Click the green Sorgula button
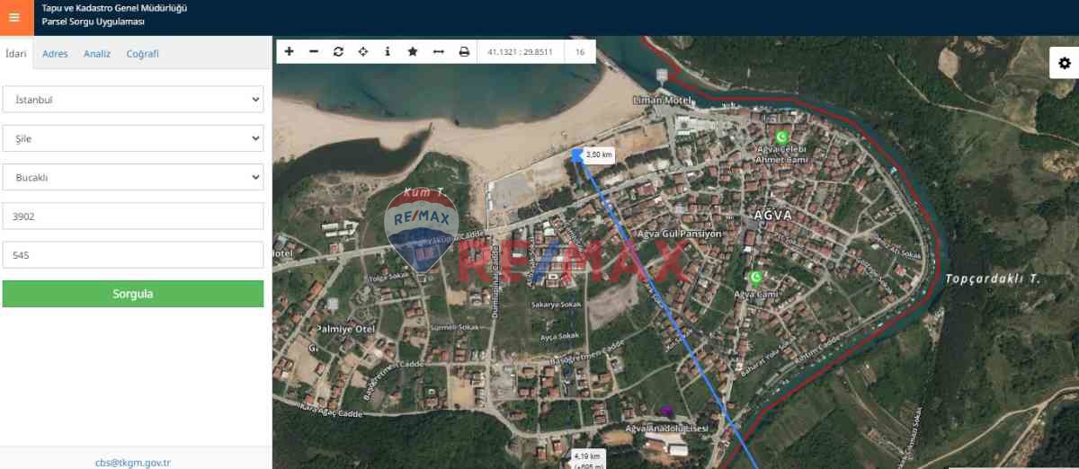The image size is (1079, 469). [x=133, y=294]
